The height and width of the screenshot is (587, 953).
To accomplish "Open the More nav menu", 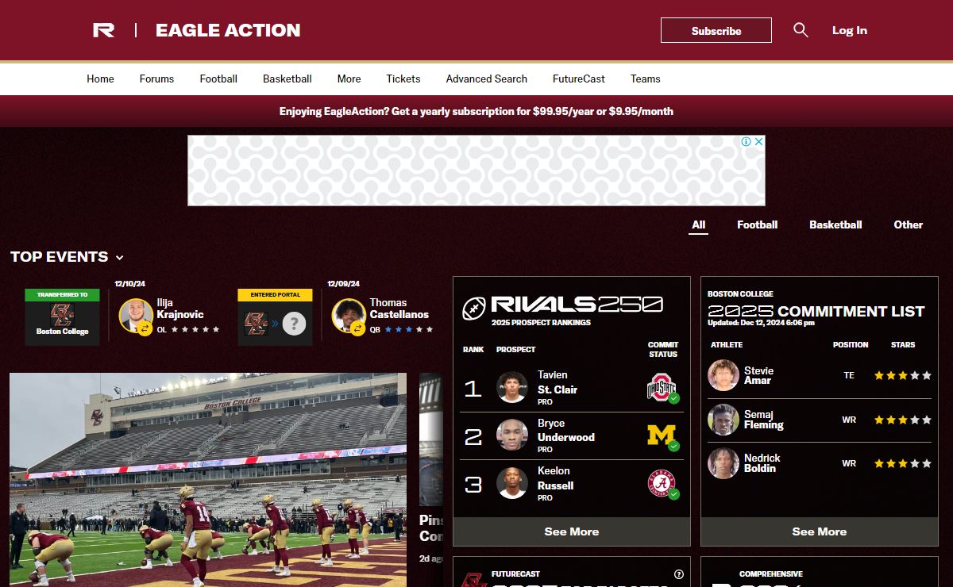I will pos(349,79).
